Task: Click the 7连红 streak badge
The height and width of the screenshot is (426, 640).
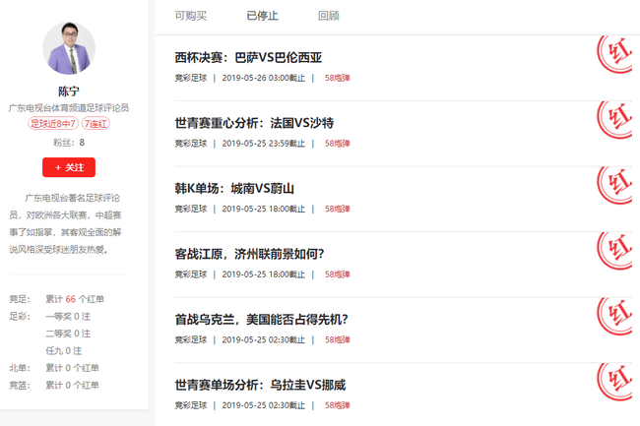Action: (96, 123)
